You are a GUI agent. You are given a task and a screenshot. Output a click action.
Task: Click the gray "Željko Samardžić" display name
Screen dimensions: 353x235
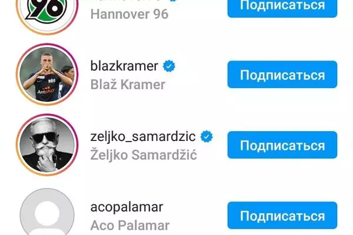[144, 155]
